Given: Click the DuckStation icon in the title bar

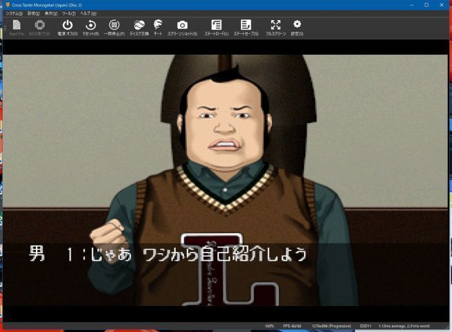Looking at the screenshot, I should [8, 5].
